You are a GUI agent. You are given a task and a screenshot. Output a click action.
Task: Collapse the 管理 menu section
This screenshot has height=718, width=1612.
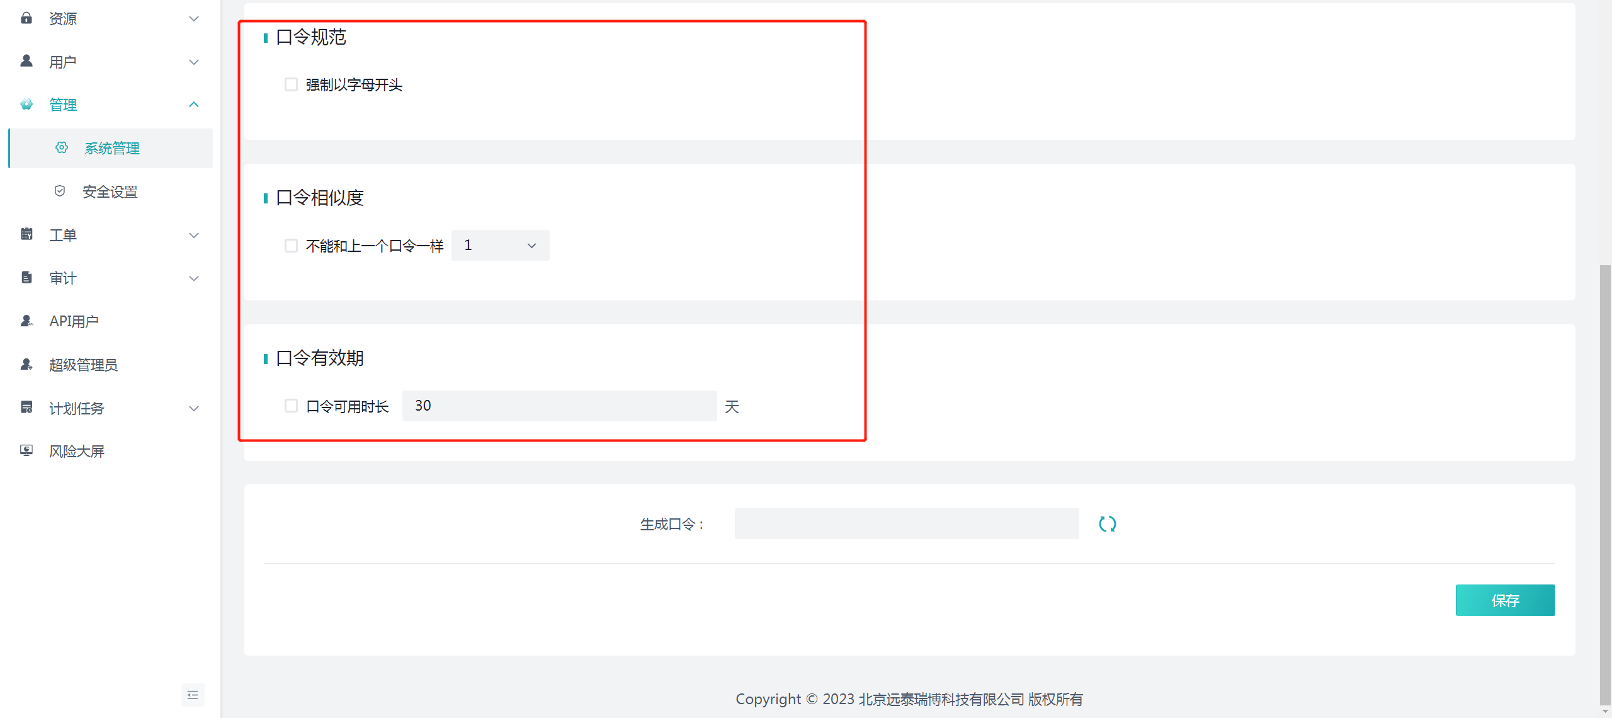194,105
